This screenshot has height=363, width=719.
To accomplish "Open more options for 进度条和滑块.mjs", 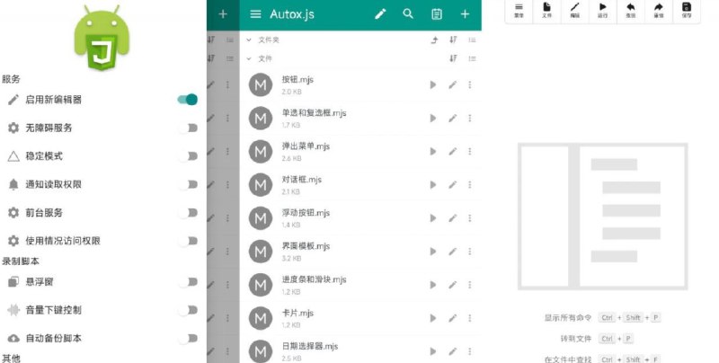I will (x=469, y=285).
